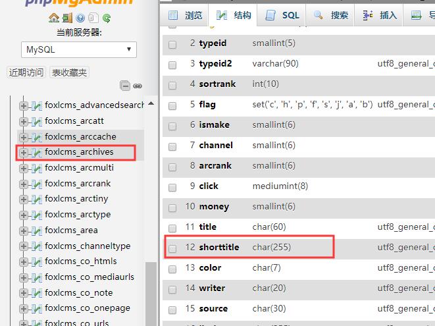435x326 pixels.
Task: Click the green reload navigation icon
Action: coord(106,18)
